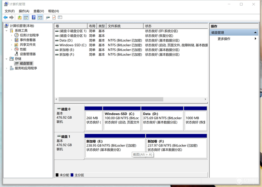This screenshot has height=187, width=262.
Task: Select 服务和应用程序 in the tree
Action: click(26, 68)
